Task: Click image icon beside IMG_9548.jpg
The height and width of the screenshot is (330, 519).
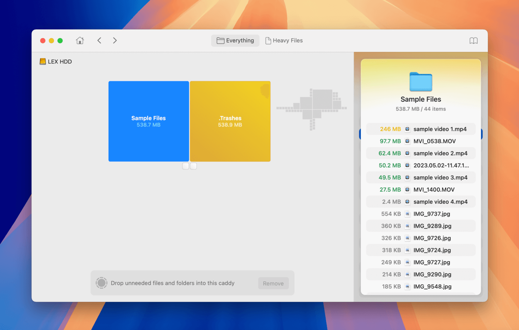Action: [407, 286]
